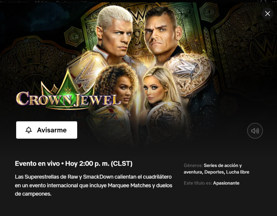Click the search magnifier icon at top
Screen dimensions: 277x216
pos(263,1)
